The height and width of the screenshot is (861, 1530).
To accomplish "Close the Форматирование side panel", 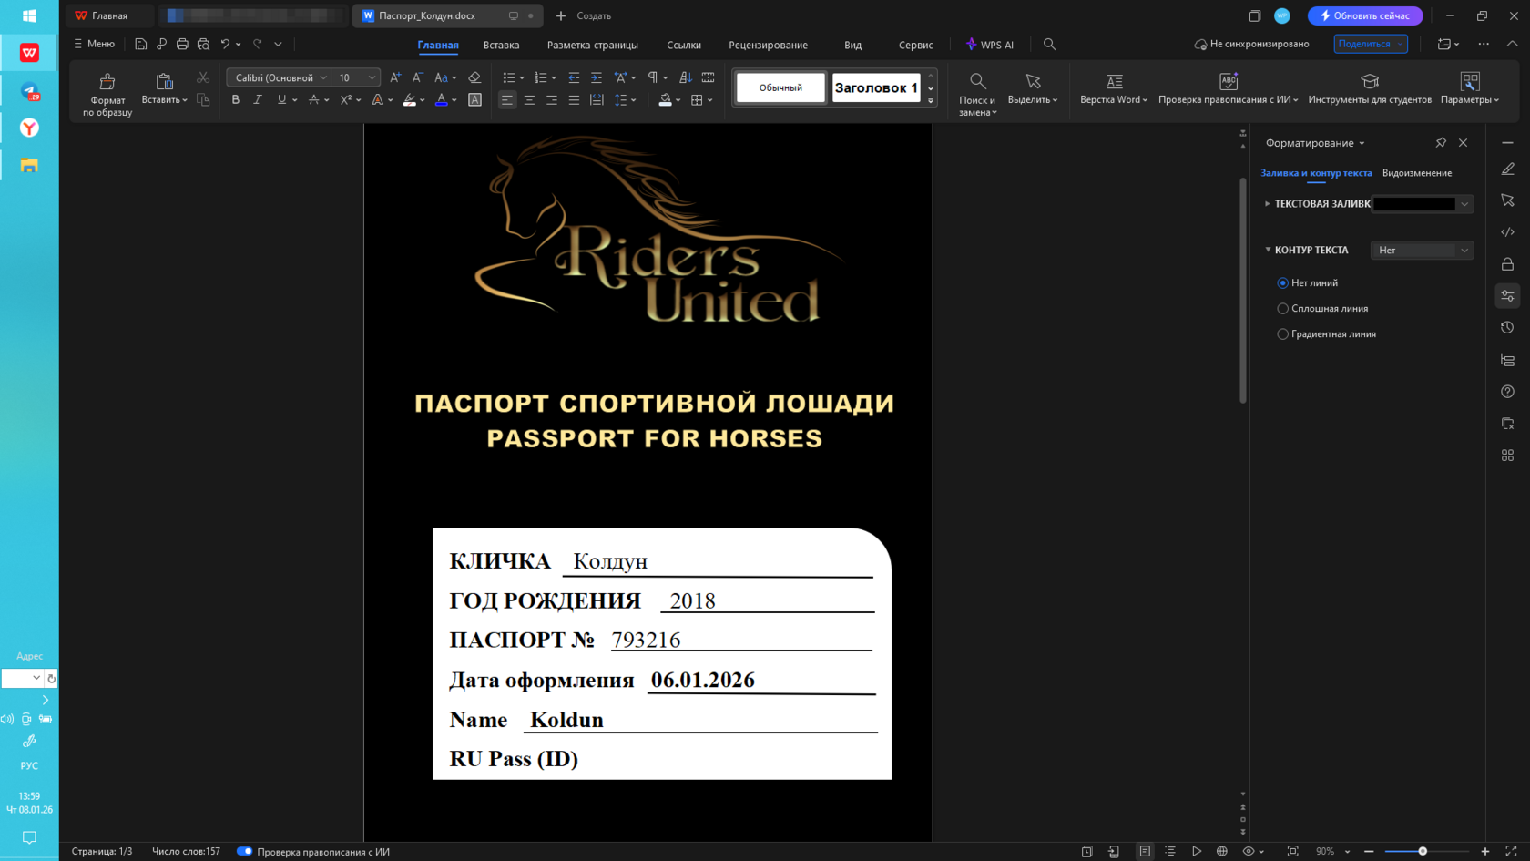I will click(1464, 143).
